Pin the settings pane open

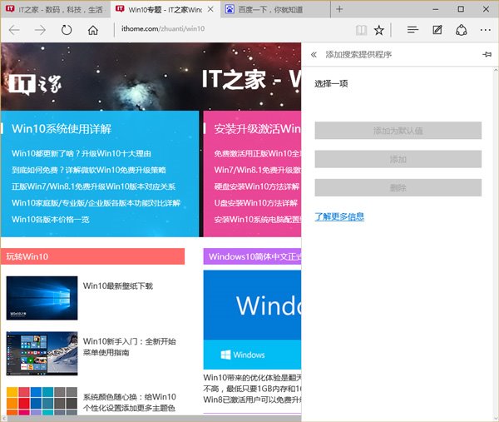click(487, 54)
